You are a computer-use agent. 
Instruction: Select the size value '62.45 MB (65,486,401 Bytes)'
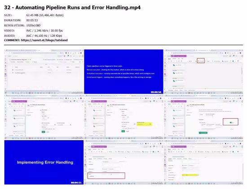45,15
